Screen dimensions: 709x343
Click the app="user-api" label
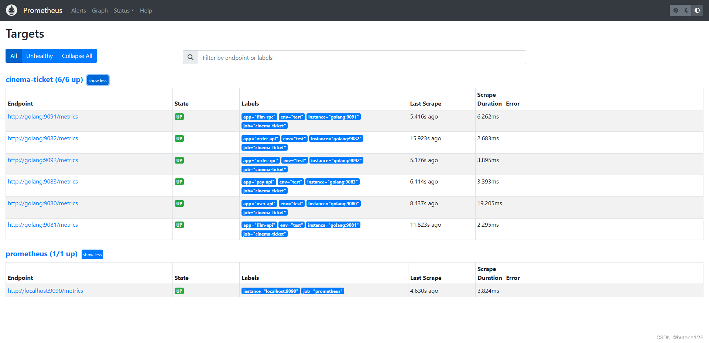click(x=259, y=203)
